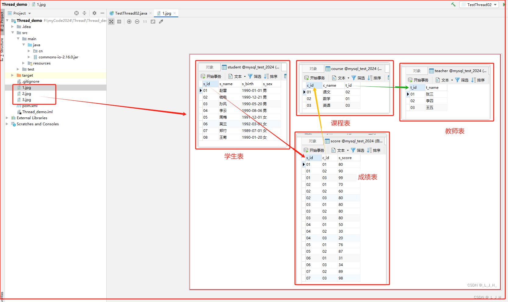Viewport: 508px width, 302px height.
Task: Close the TestThread02.java tab
Action: pyautogui.click(x=151, y=13)
